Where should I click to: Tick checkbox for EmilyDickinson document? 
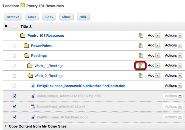coord(14,86)
